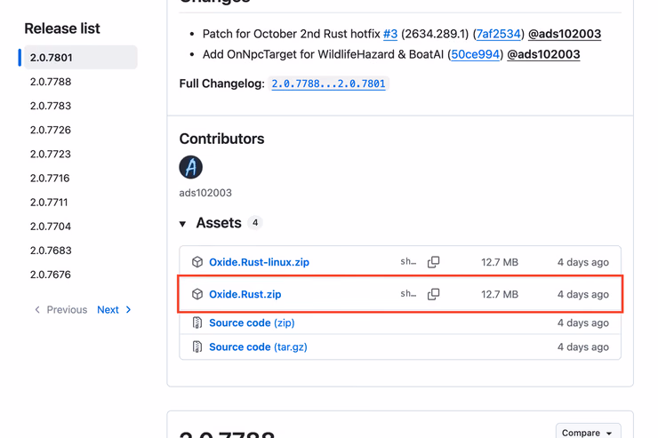This screenshot has width=658, height=438.
Task: Open commit 50ce994
Action: click(475, 54)
